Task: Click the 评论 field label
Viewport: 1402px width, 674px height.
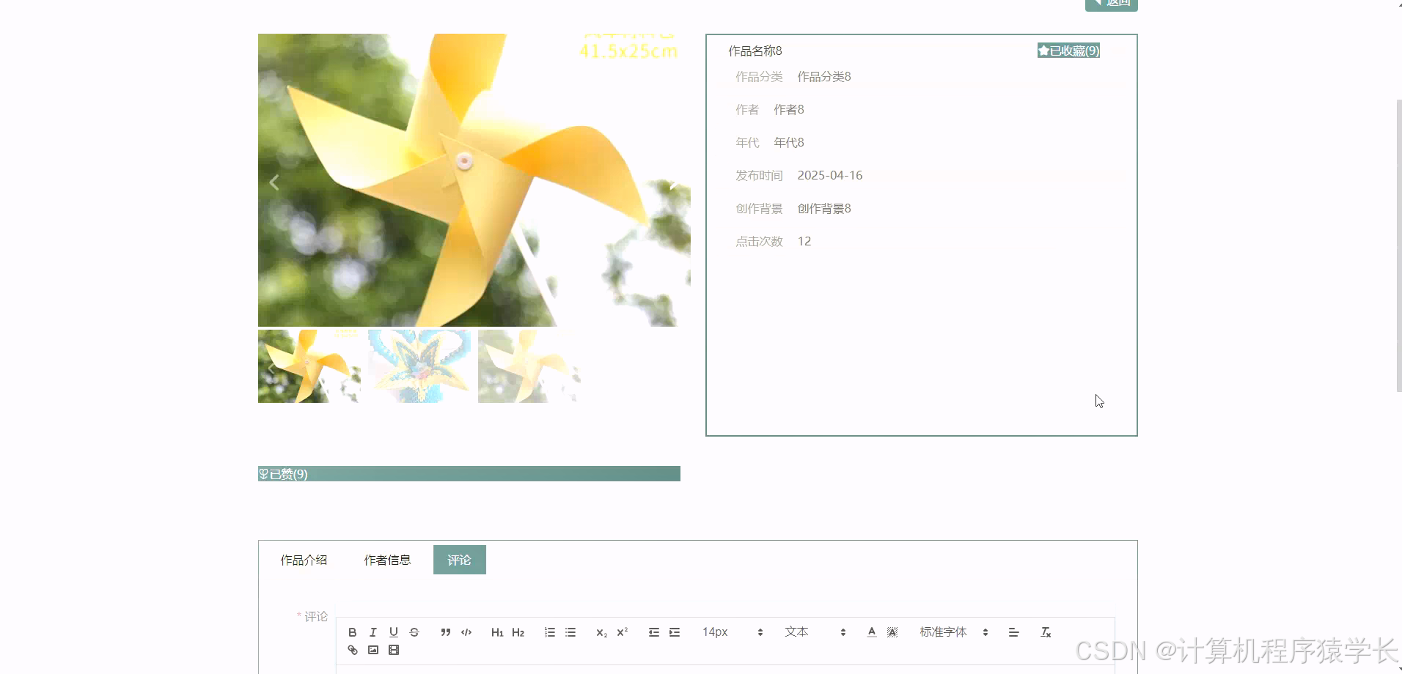Action: [x=316, y=616]
